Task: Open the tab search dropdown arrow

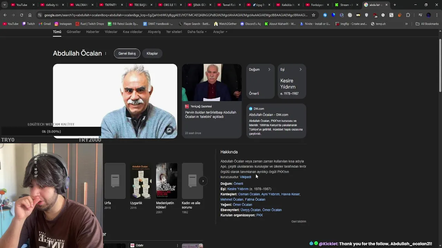Action: [x=4, y=5]
